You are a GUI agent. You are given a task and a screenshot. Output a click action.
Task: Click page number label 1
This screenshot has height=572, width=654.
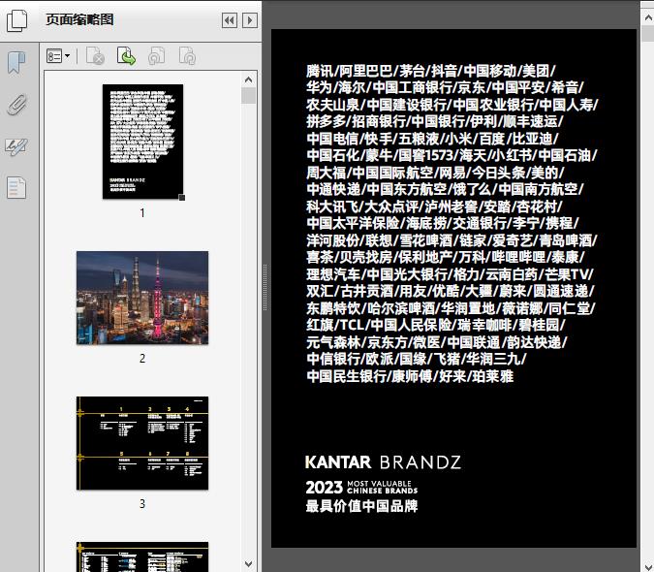click(x=142, y=213)
